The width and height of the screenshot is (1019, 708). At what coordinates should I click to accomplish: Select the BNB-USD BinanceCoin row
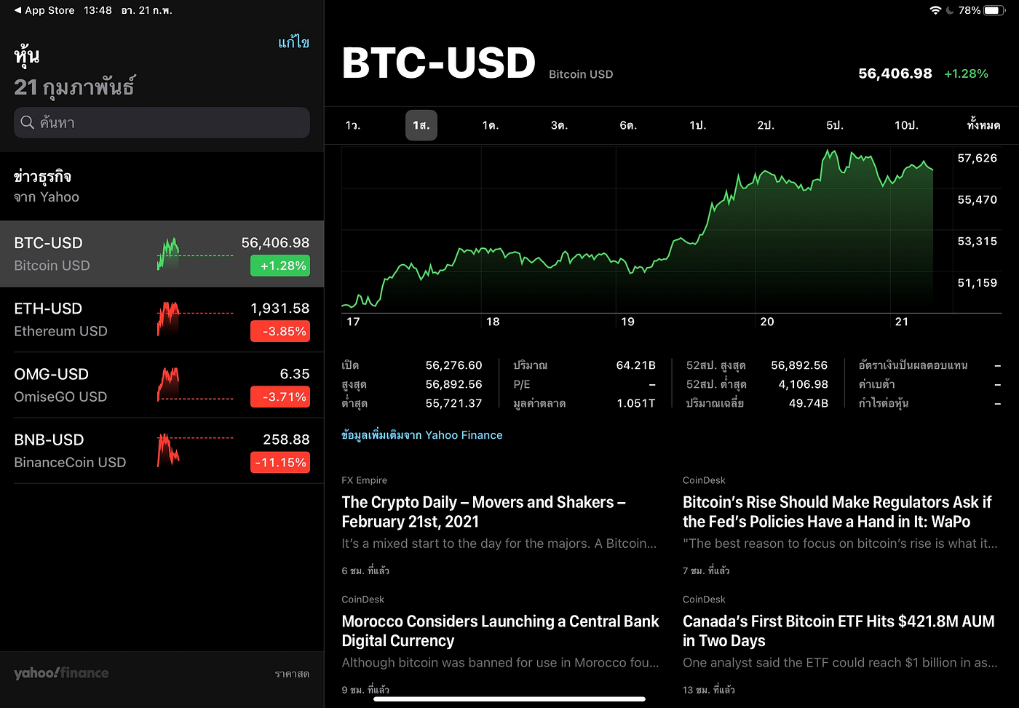point(162,450)
